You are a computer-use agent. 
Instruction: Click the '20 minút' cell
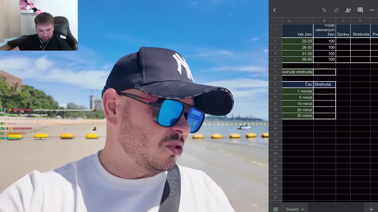pyautogui.click(x=298, y=110)
